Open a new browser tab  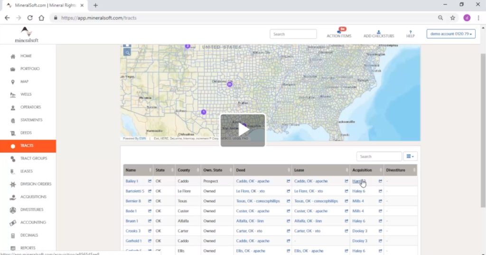coord(95,5)
